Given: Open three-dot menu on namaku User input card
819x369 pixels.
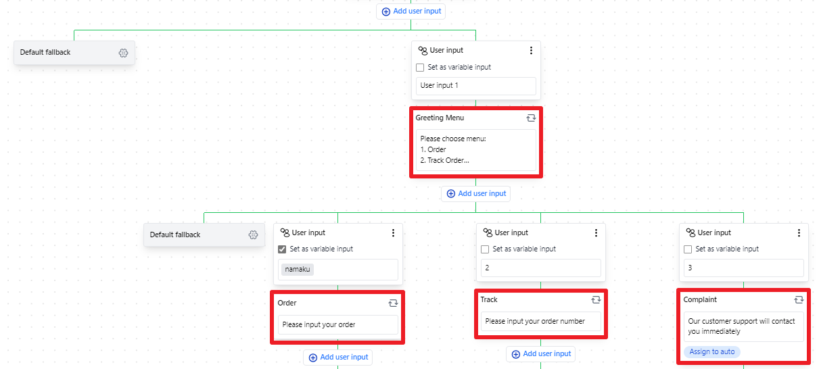Looking at the screenshot, I should coord(393,233).
